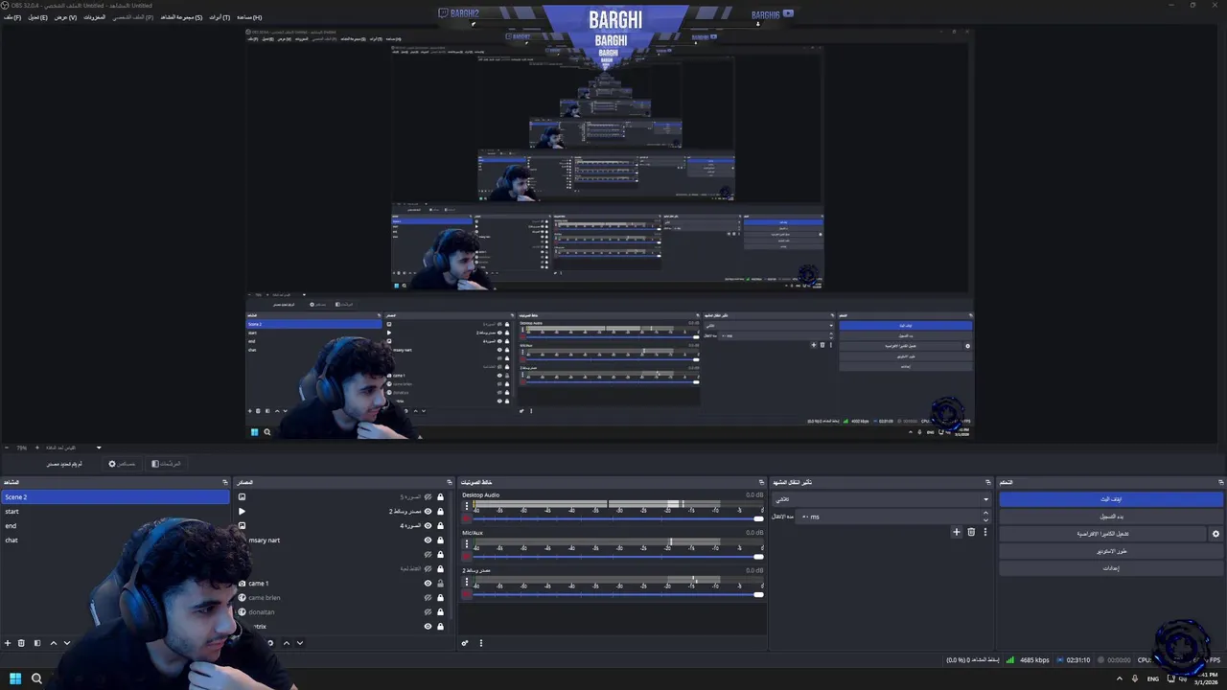This screenshot has height=690, width=1227.
Task: Click the image icon of الصوره 5 source
Action: pos(242,496)
